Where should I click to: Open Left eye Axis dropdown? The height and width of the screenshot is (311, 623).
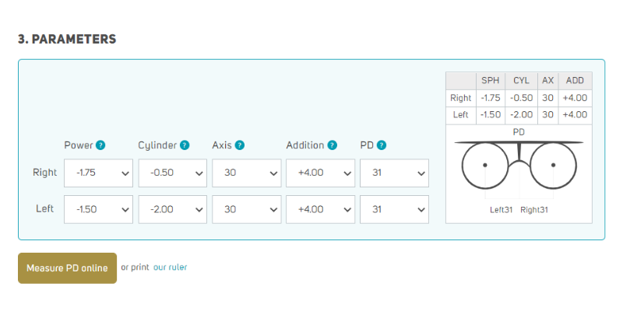246,209
